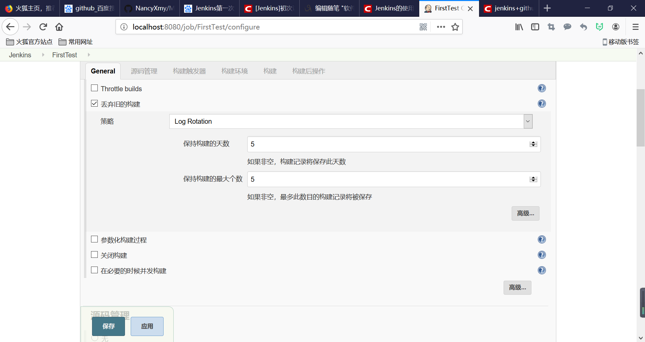
Task: Open help for 丢弃旧的构建
Action: click(x=542, y=104)
